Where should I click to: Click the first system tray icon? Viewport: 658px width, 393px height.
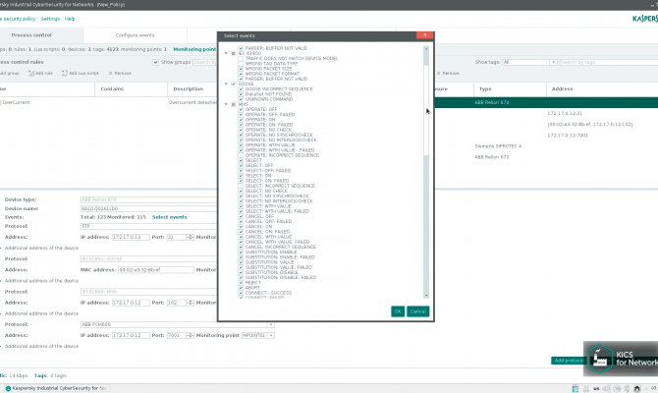pyautogui.click(x=576, y=389)
